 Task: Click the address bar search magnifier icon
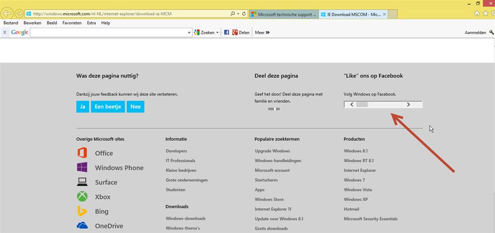click(x=233, y=14)
